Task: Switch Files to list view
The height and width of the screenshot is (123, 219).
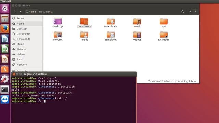Action: [190, 12]
